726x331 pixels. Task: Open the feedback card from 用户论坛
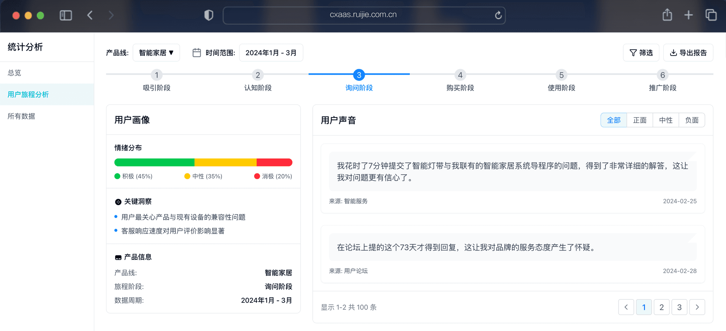(x=513, y=254)
